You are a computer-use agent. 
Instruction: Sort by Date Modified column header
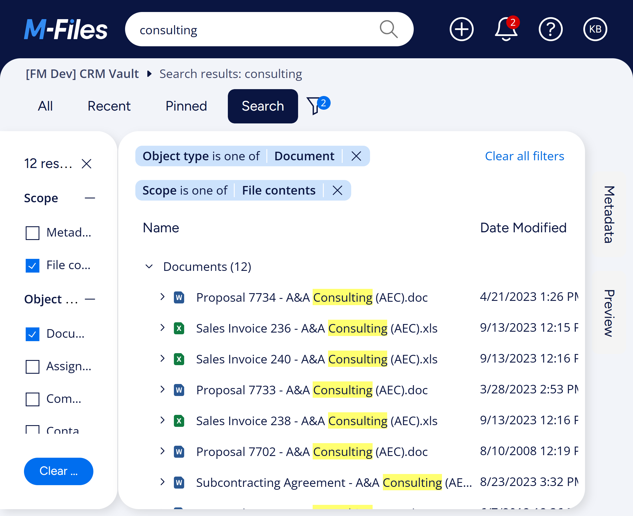click(x=523, y=228)
